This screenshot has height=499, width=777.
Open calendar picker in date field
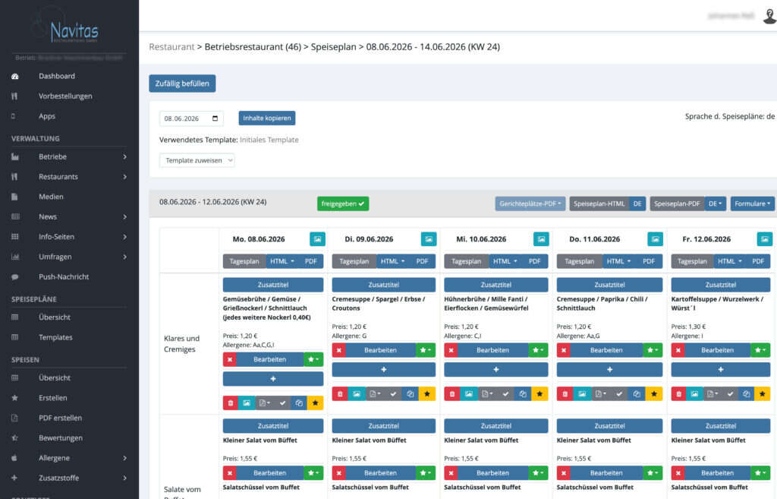coord(215,118)
